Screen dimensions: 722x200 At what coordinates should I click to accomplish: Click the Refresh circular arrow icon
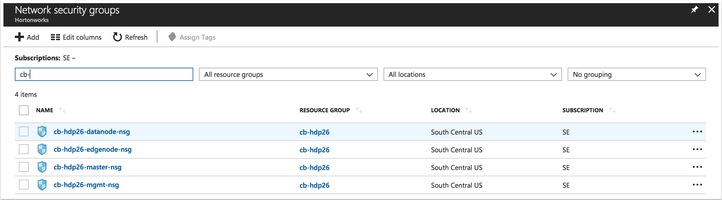[117, 37]
